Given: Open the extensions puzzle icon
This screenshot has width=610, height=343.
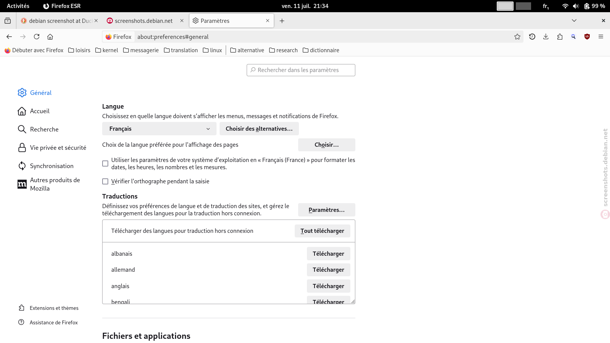Looking at the screenshot, I should pyautogui.click(x=560, y=37).
